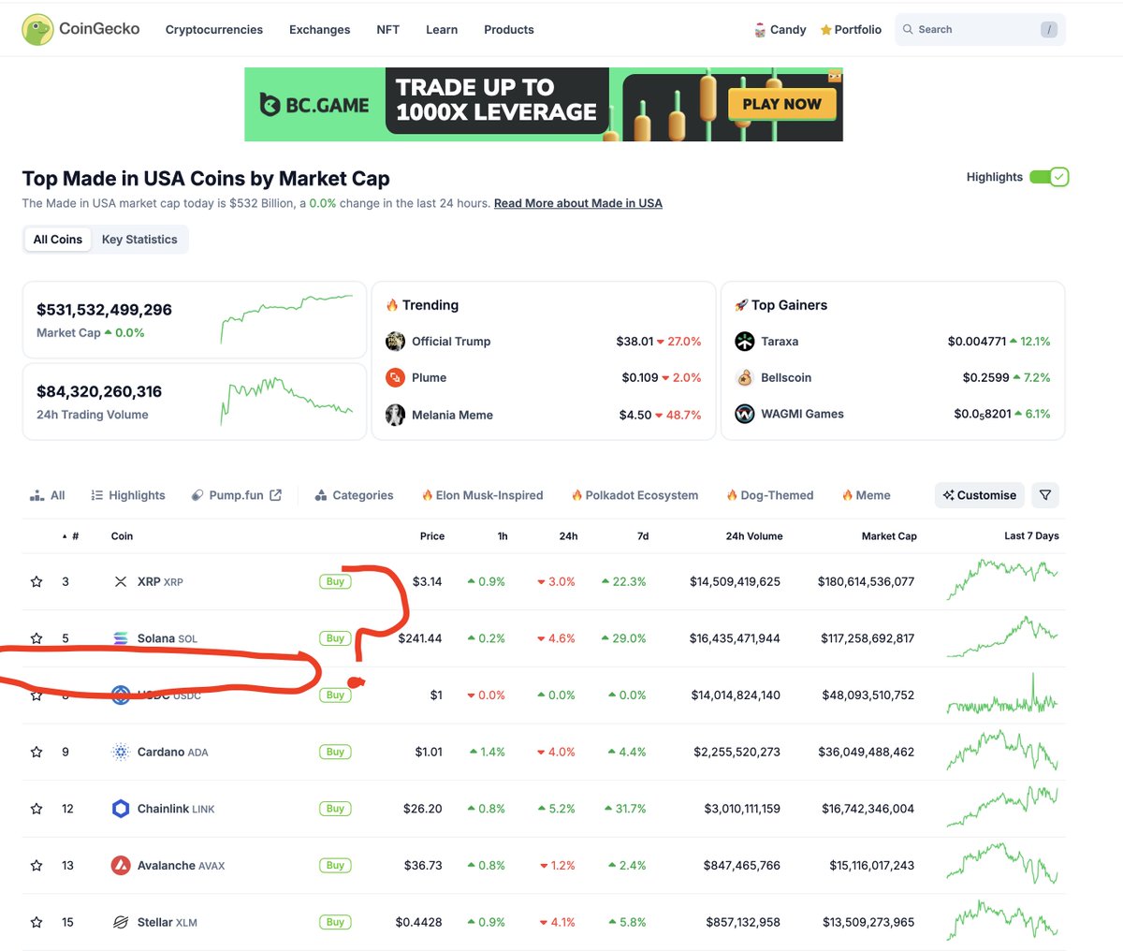Switch to the Key Statistics tab

pos(139,240)
